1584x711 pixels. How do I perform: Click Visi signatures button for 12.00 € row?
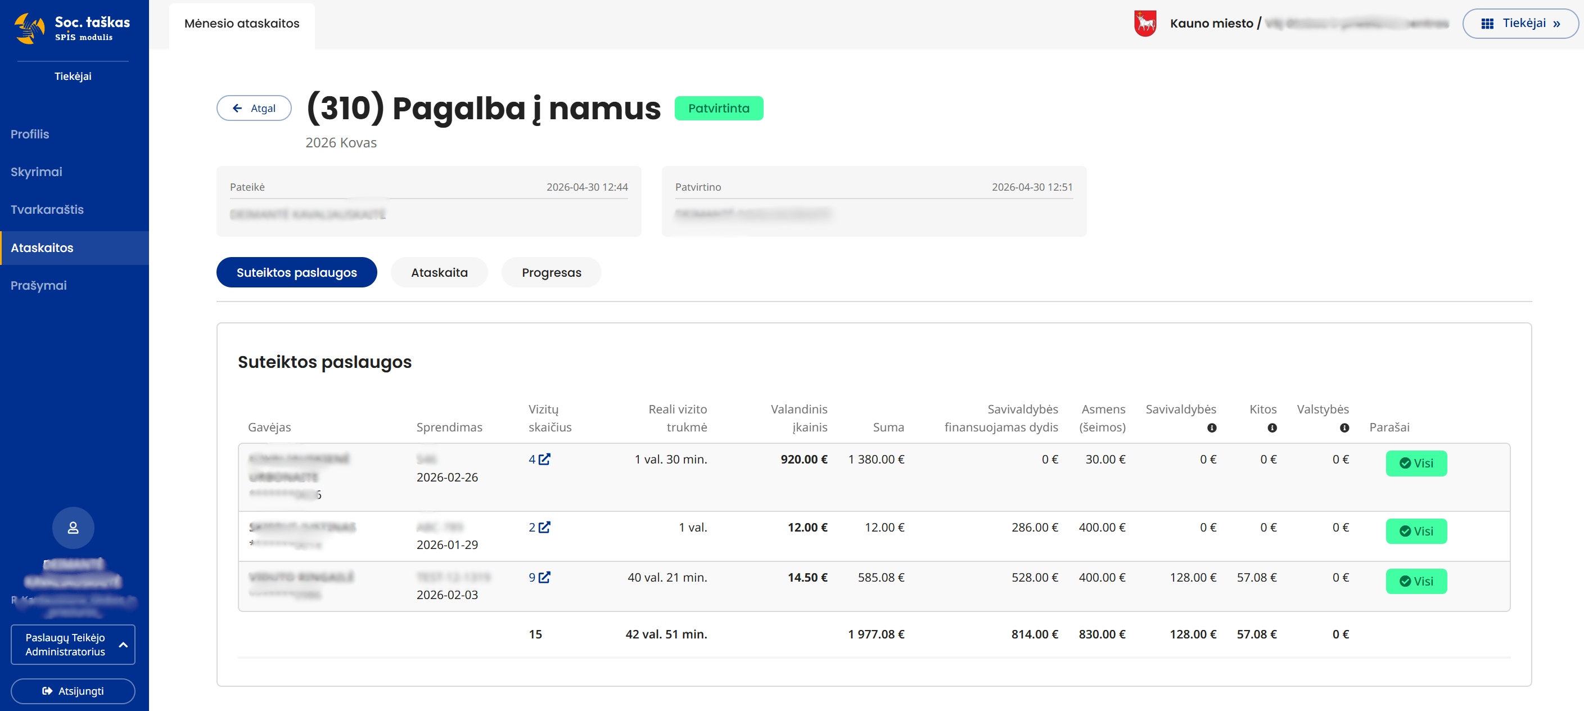tap(1416, 531)
